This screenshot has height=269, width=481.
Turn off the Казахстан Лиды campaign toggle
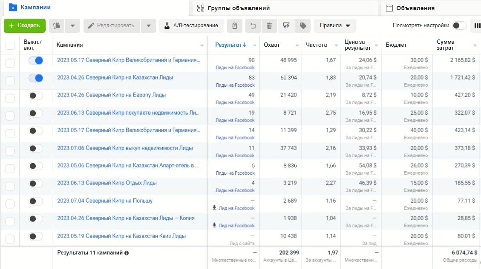(x=36, y=78)
